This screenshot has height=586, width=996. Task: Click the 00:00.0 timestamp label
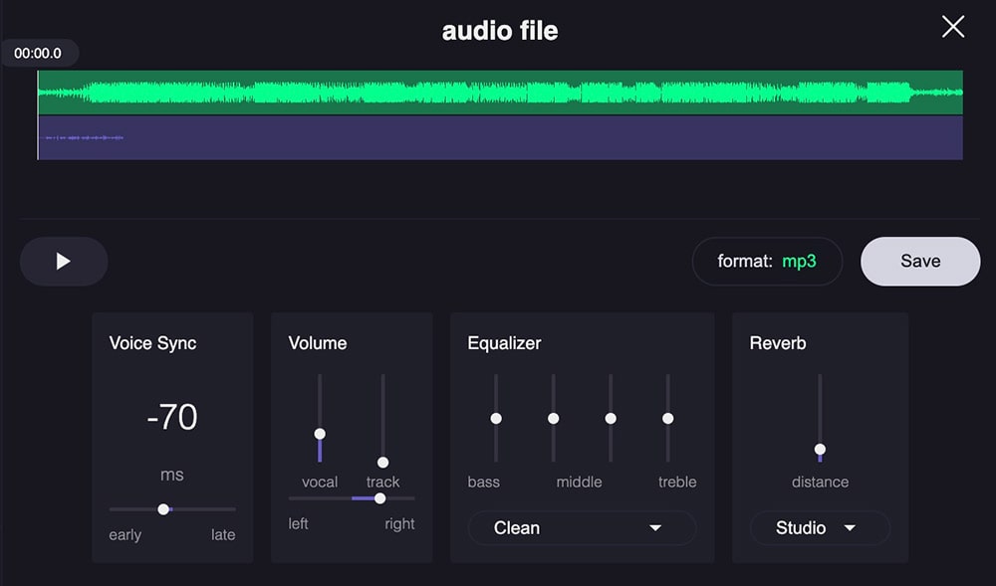pos(38,53)
